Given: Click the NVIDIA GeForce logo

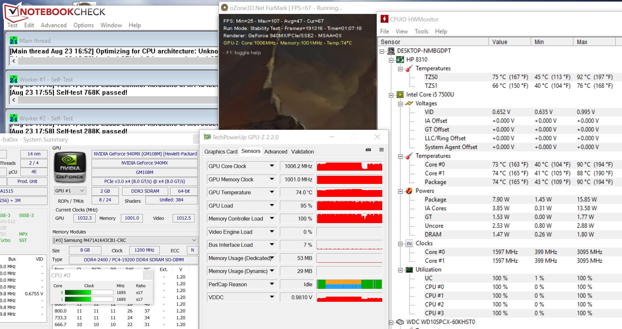Looking at the screenshot, I should 70,168.
